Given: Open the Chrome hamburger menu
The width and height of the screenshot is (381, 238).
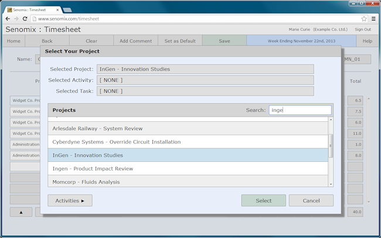Looking at the screenshot, I should click(x=373, y=19).
